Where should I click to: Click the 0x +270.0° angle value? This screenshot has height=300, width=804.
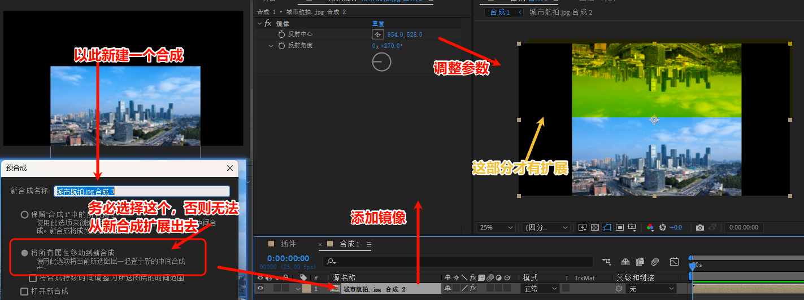[388, 46]
